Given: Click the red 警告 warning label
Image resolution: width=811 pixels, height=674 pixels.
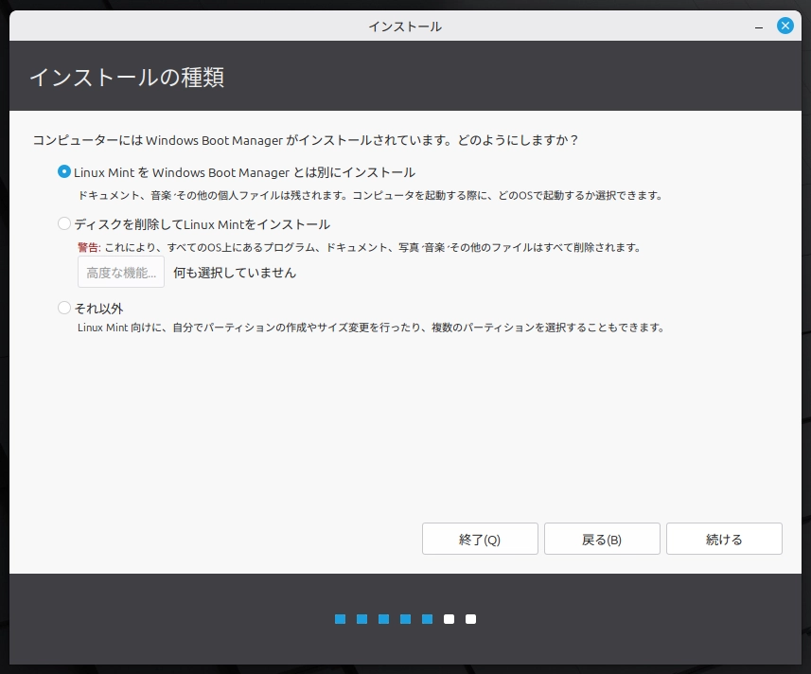Looking at the screenshot, I should click(89, 248).
